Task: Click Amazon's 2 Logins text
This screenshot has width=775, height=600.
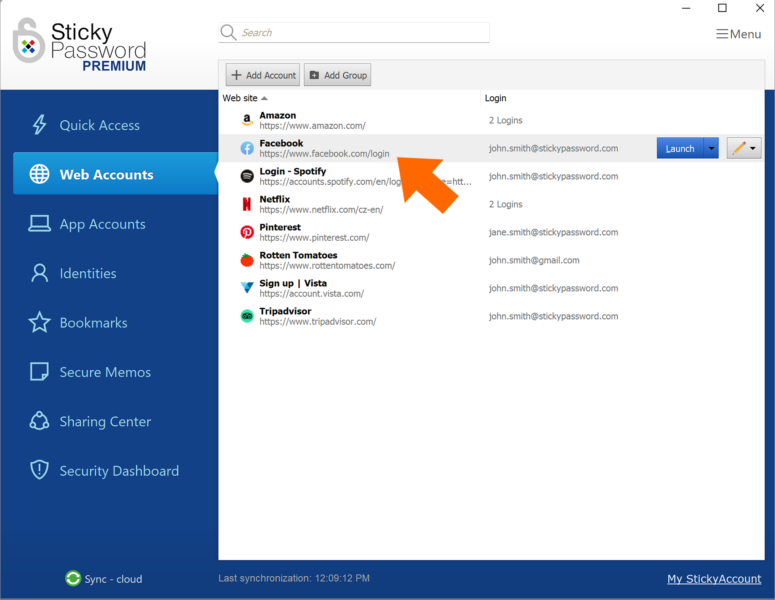Action: (506, 120)
